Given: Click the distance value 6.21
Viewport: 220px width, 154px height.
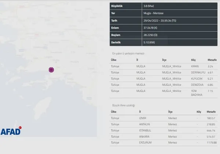Looking at the screenshot, I should coord(210,79).
